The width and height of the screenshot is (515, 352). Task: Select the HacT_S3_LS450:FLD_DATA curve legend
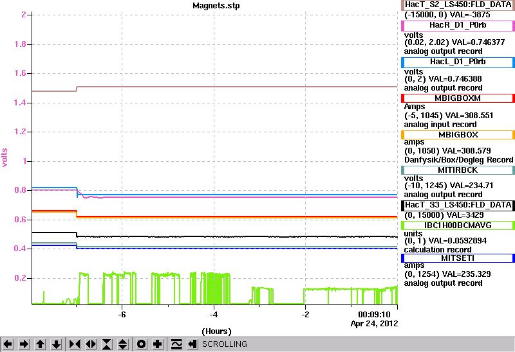click(x=458, y=205)
